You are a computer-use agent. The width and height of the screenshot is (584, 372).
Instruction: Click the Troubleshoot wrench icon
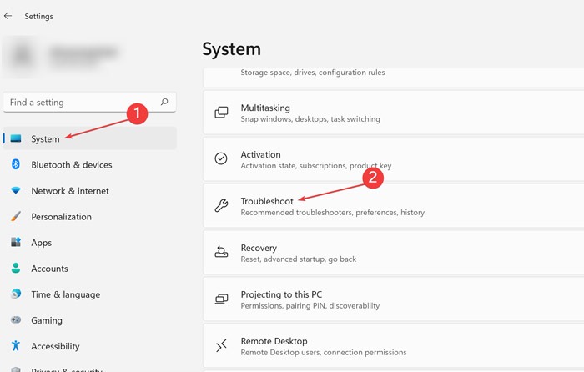pos(221,206)
